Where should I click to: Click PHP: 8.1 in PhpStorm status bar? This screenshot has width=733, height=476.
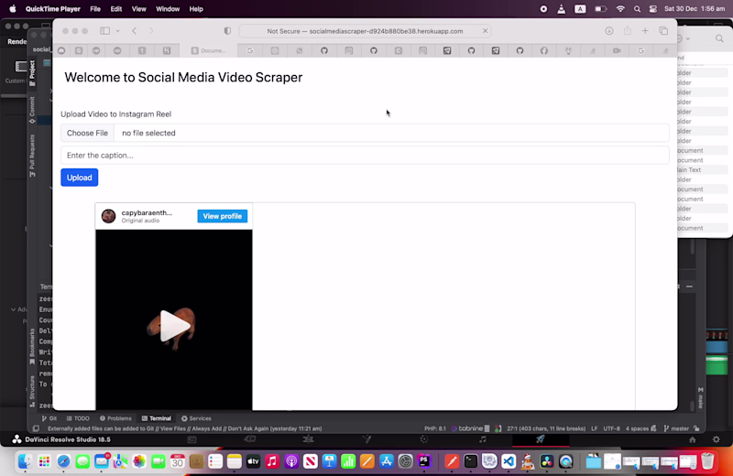(x=434, y=428)
